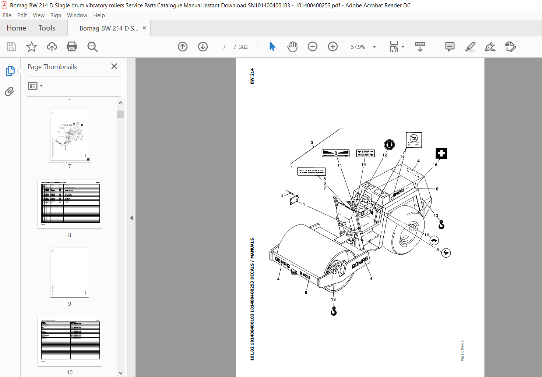Choose the Selection arrow tool
This screenshot has width=542, height=377.
pos(272,47)
